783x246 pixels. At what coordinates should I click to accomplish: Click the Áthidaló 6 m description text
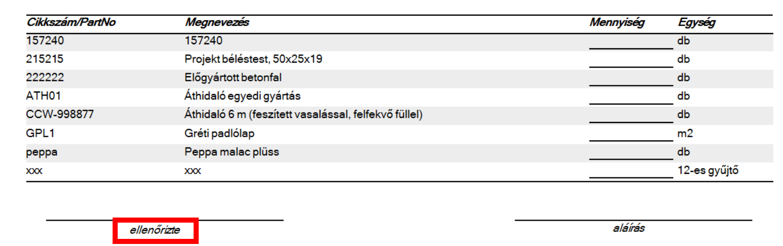point(304,115)
